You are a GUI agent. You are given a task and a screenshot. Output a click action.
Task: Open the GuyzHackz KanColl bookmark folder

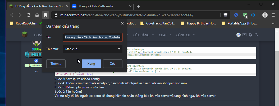point(158,23)
